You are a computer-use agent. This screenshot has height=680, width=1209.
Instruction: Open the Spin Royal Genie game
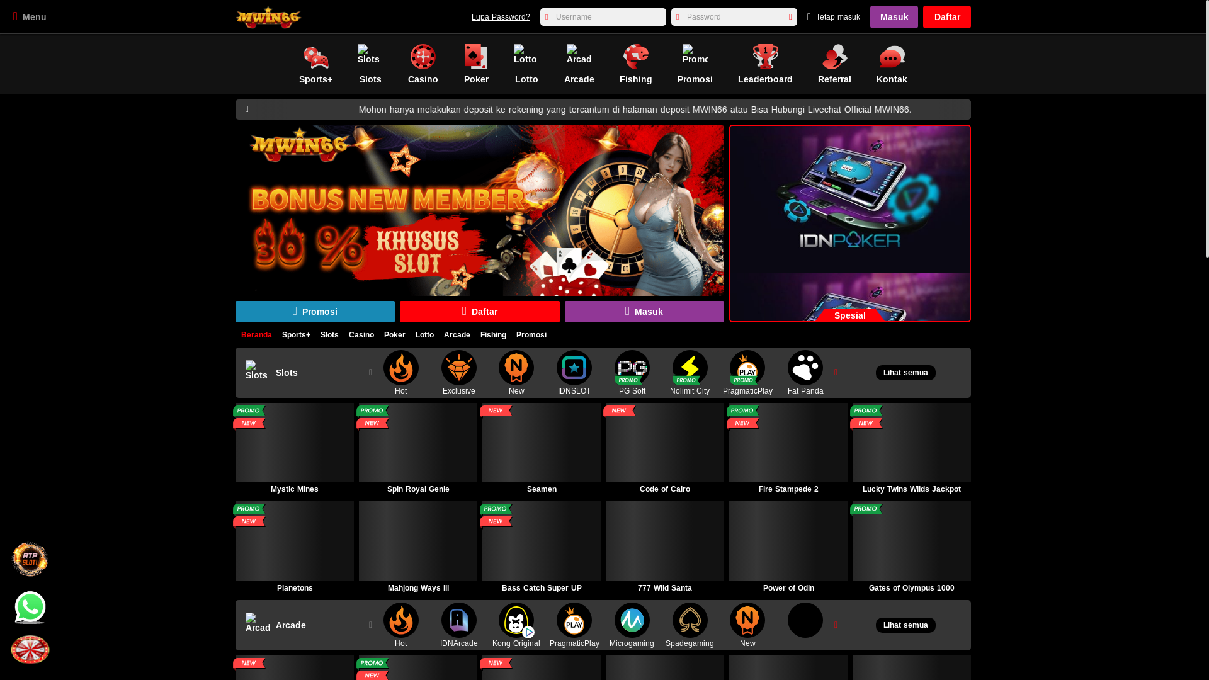418,443
